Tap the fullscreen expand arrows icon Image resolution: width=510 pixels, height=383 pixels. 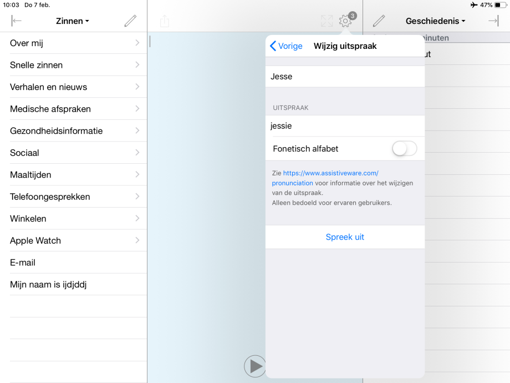click(327, 21)
